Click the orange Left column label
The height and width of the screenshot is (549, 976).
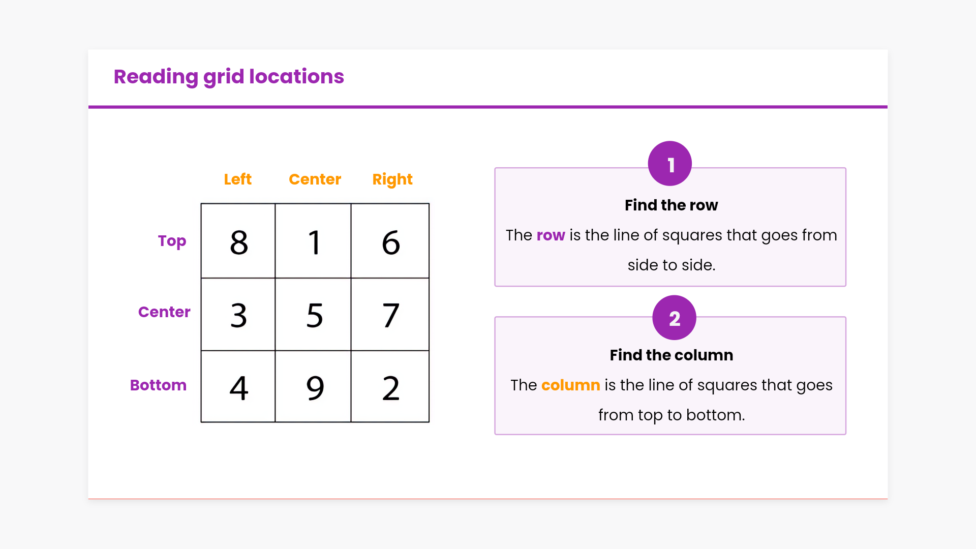click(237, 179)
